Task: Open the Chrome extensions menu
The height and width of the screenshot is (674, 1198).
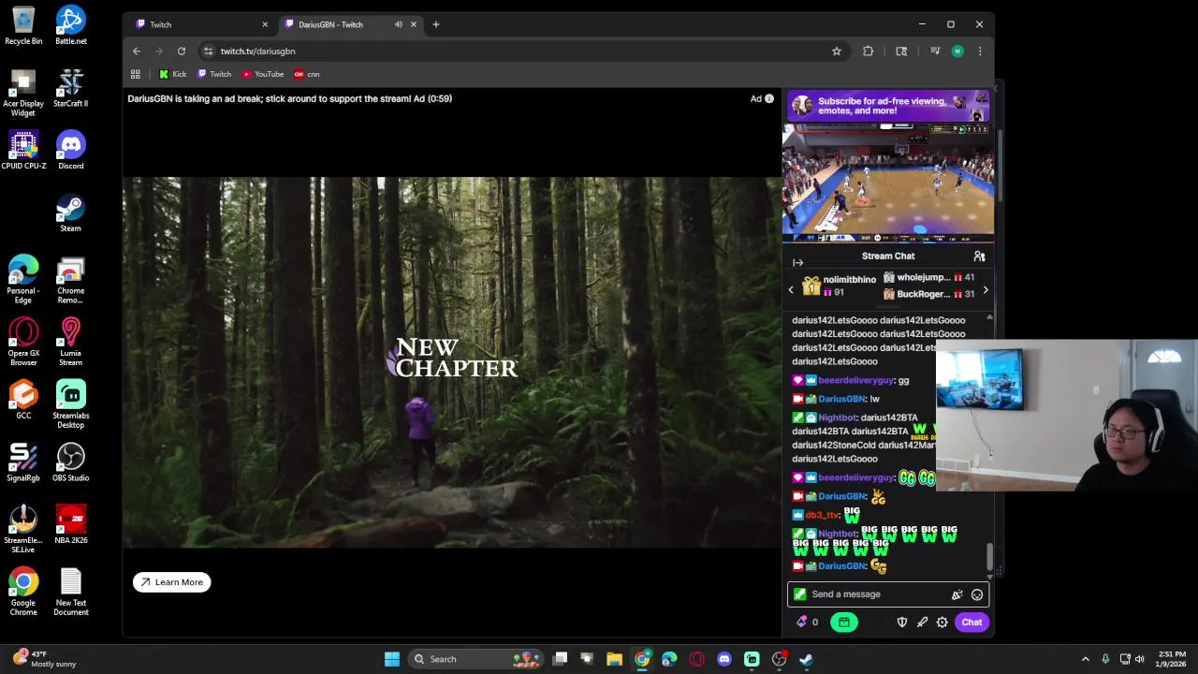Action: pyautogui.click(x=869, y=51)
